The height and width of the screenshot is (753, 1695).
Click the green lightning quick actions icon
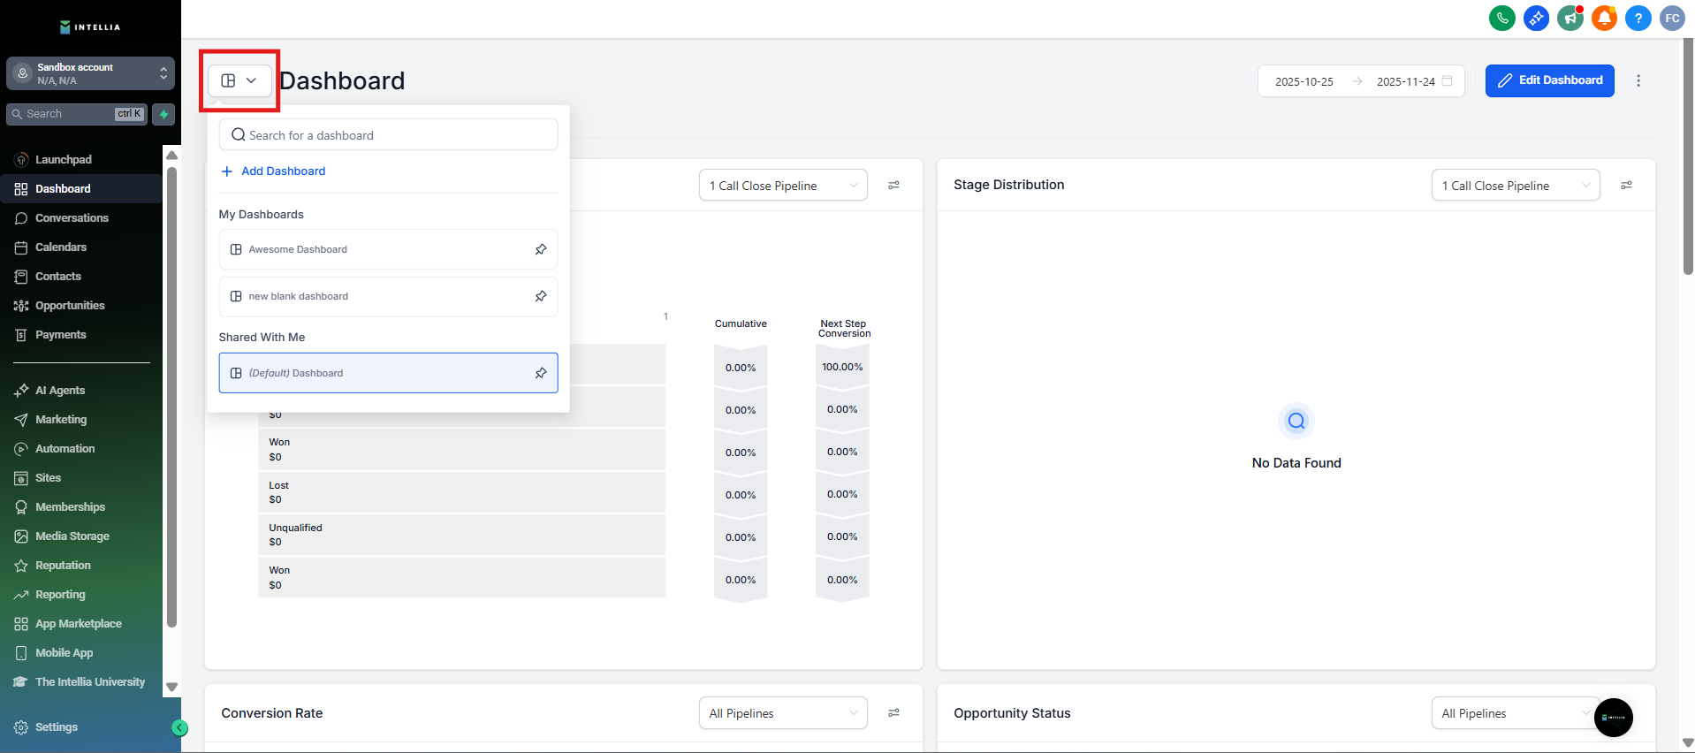[x=163, y=114]
